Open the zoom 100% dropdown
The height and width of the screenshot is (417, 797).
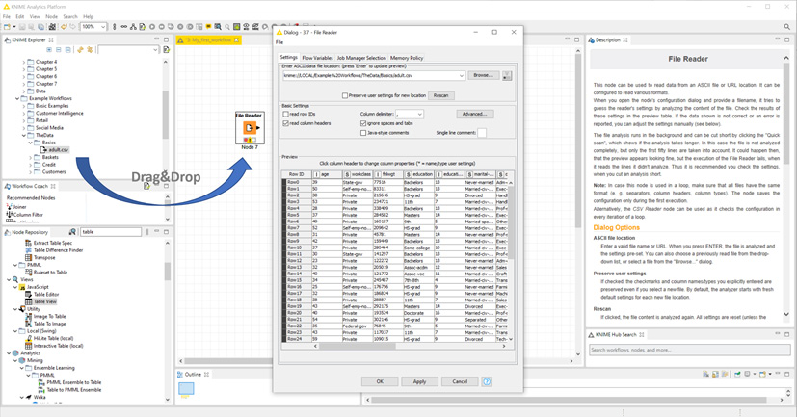[x=102, y=26]
